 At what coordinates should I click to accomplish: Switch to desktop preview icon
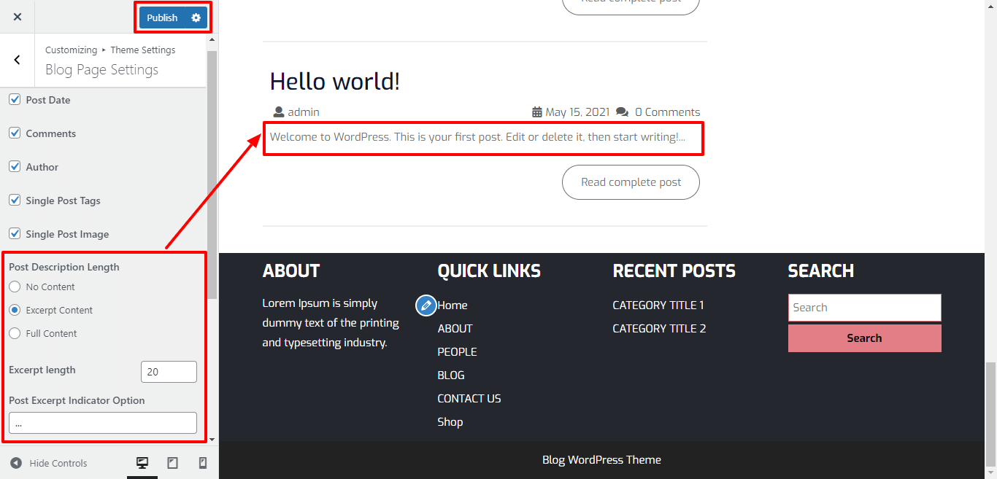point(142,463)
